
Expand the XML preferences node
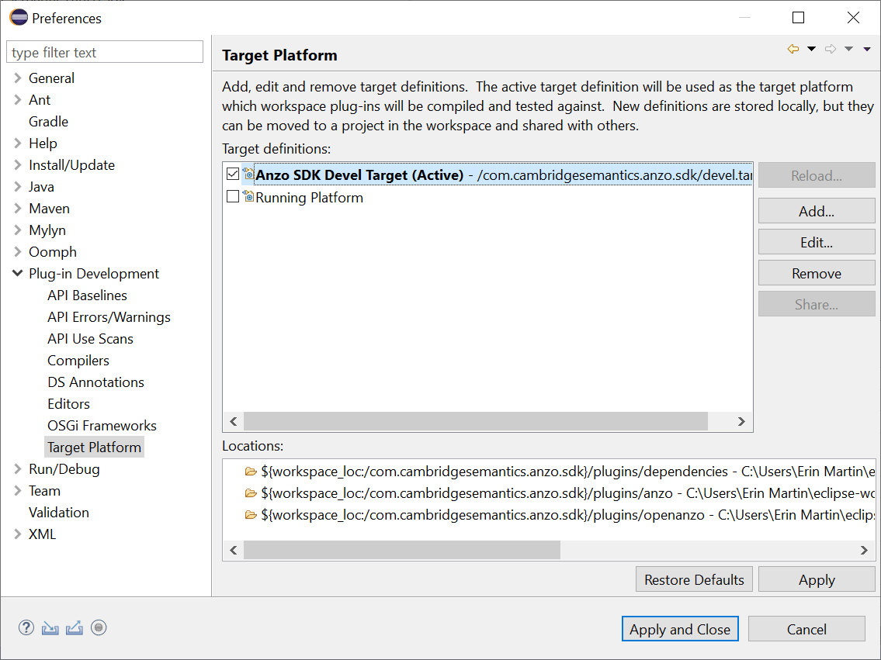pyautogui.click(x=17, y=534)
